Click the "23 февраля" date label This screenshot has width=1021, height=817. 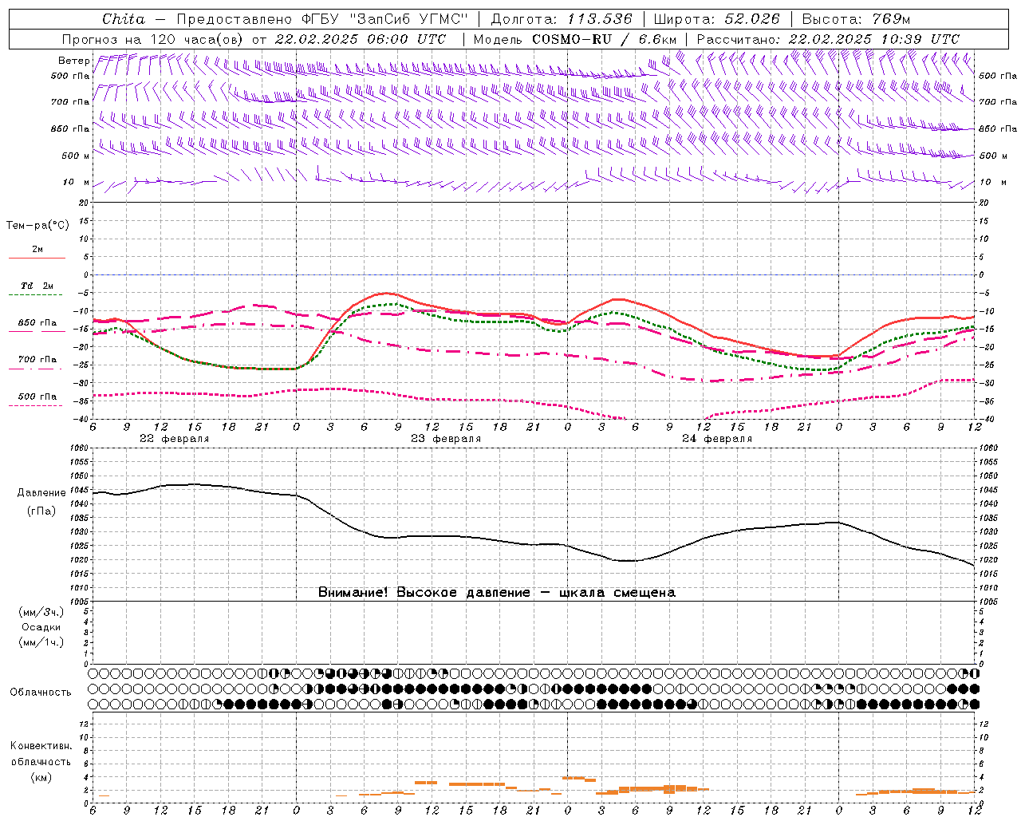[x=446, y=439]
